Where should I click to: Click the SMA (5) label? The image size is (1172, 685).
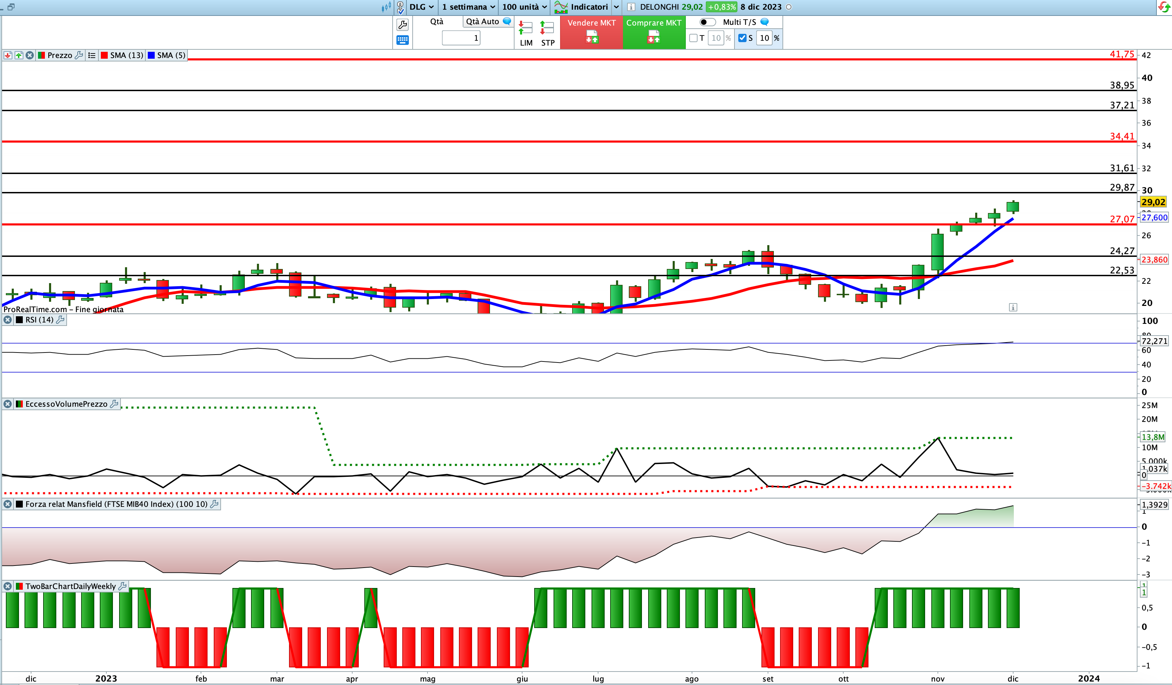(171, 55)
